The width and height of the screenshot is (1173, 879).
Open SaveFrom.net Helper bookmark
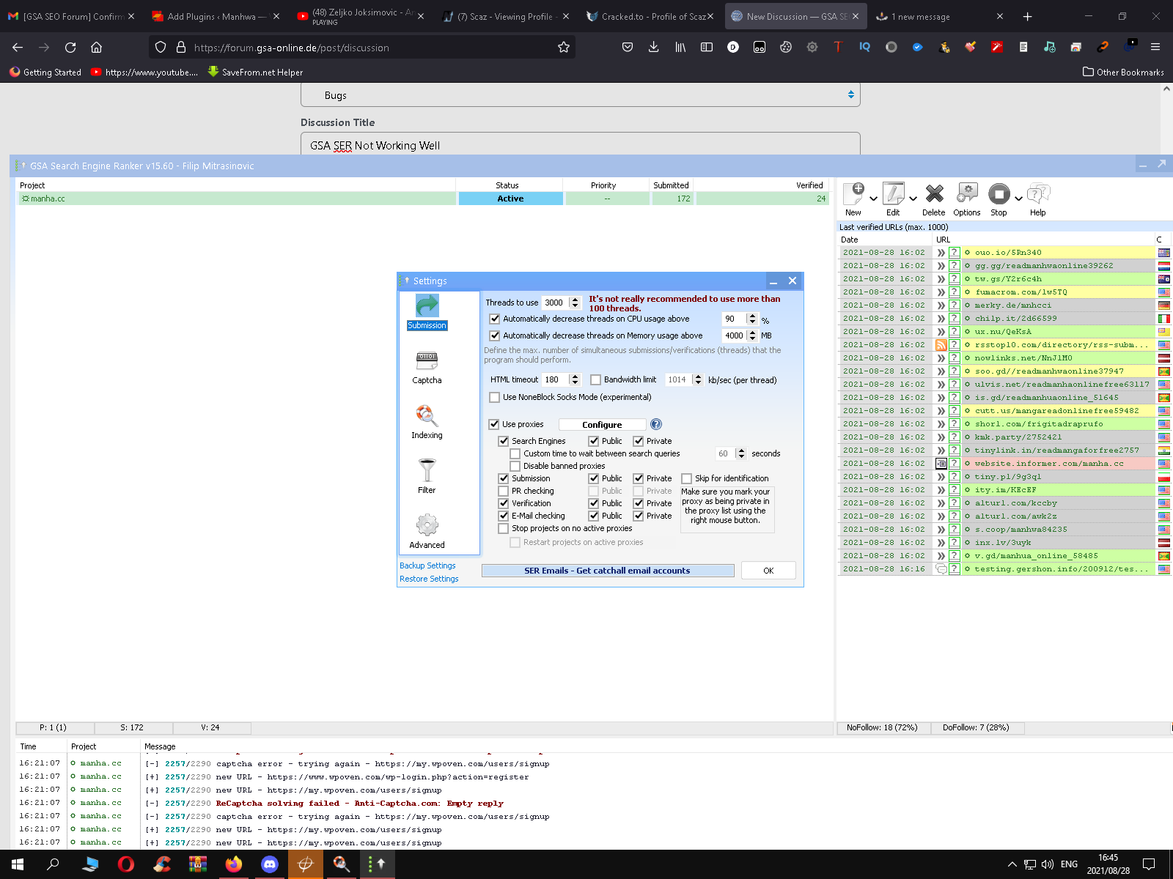tap(255, 72)
